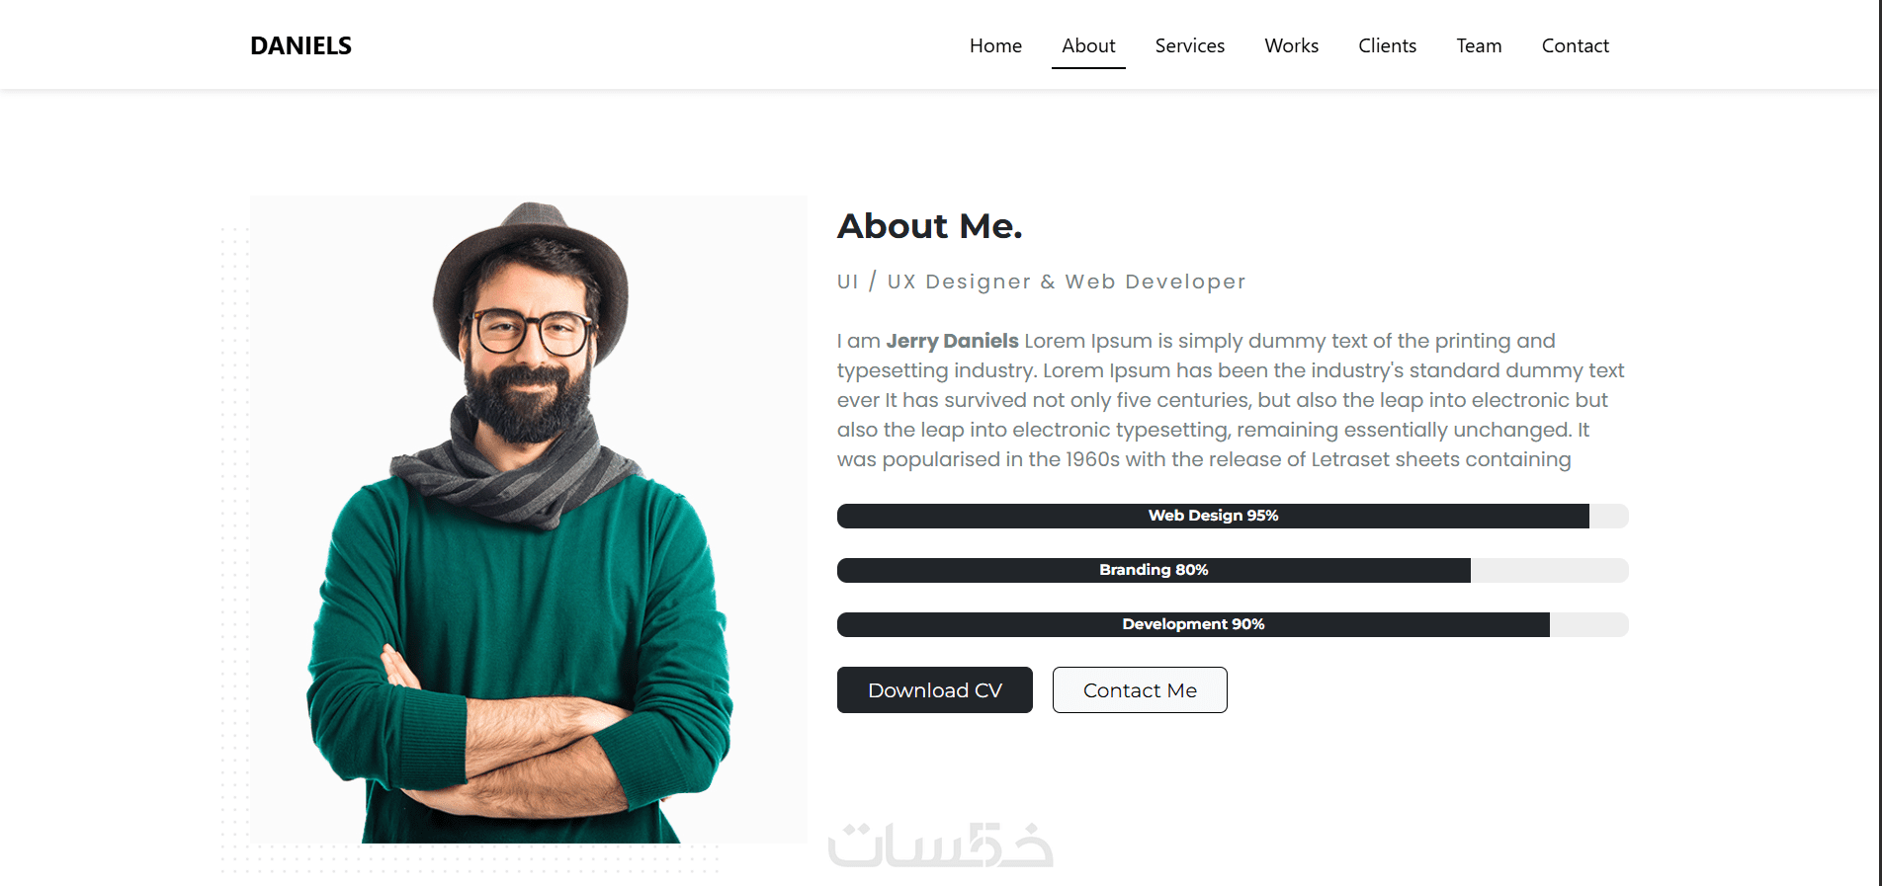The width and height of the screenshot is (1882, 886).
Task: Click the vertical page scrollbar
Action: tap(1879, 443)
